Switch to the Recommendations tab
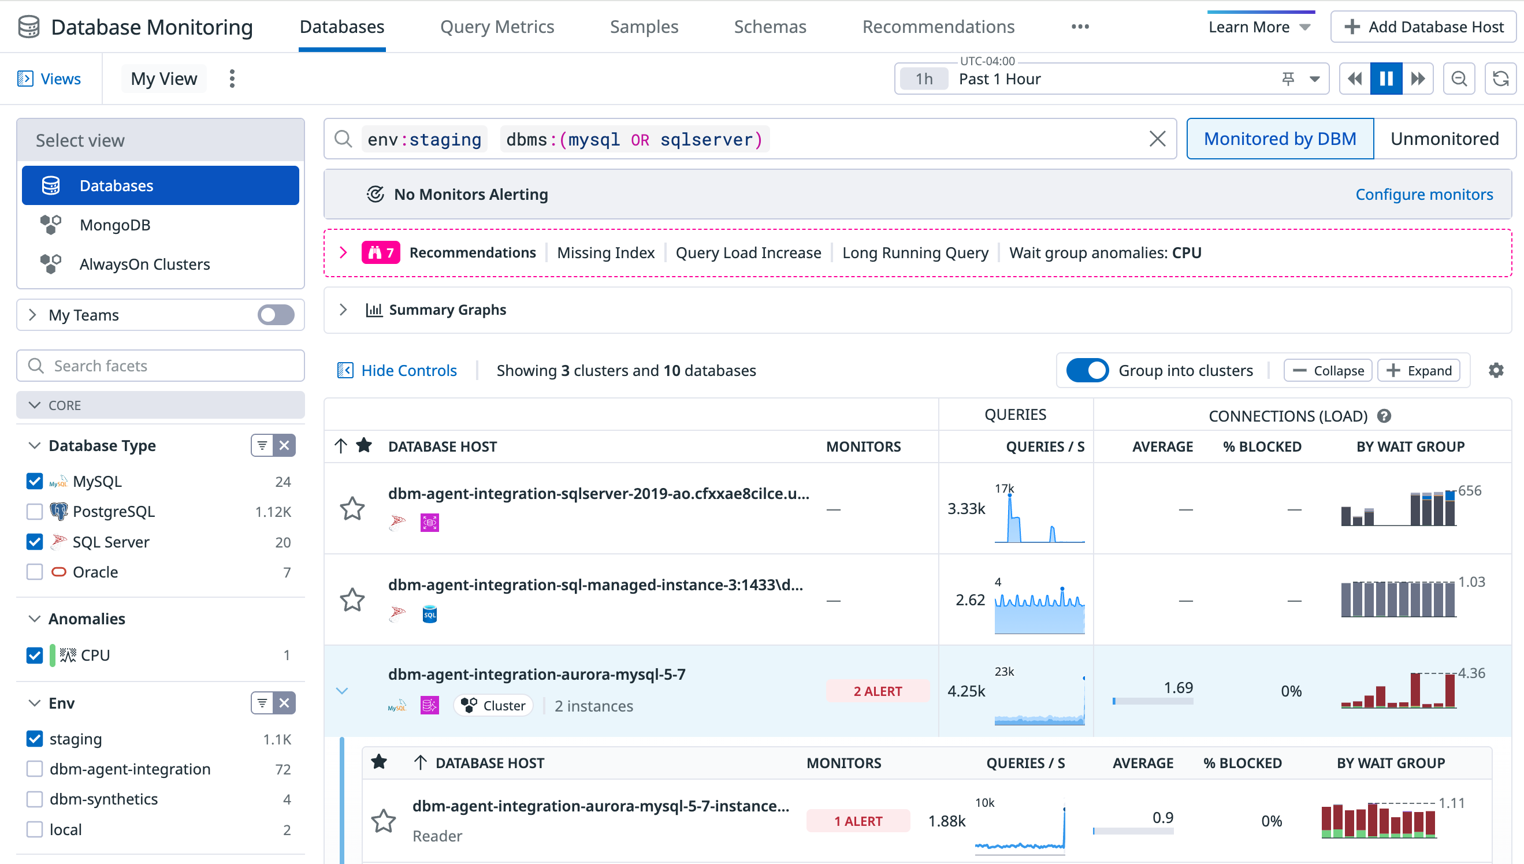The height and width of the screenshot is (864, 1524). tap(938, 27)
